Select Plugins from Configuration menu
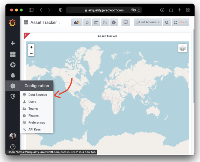 pos(33,116)
